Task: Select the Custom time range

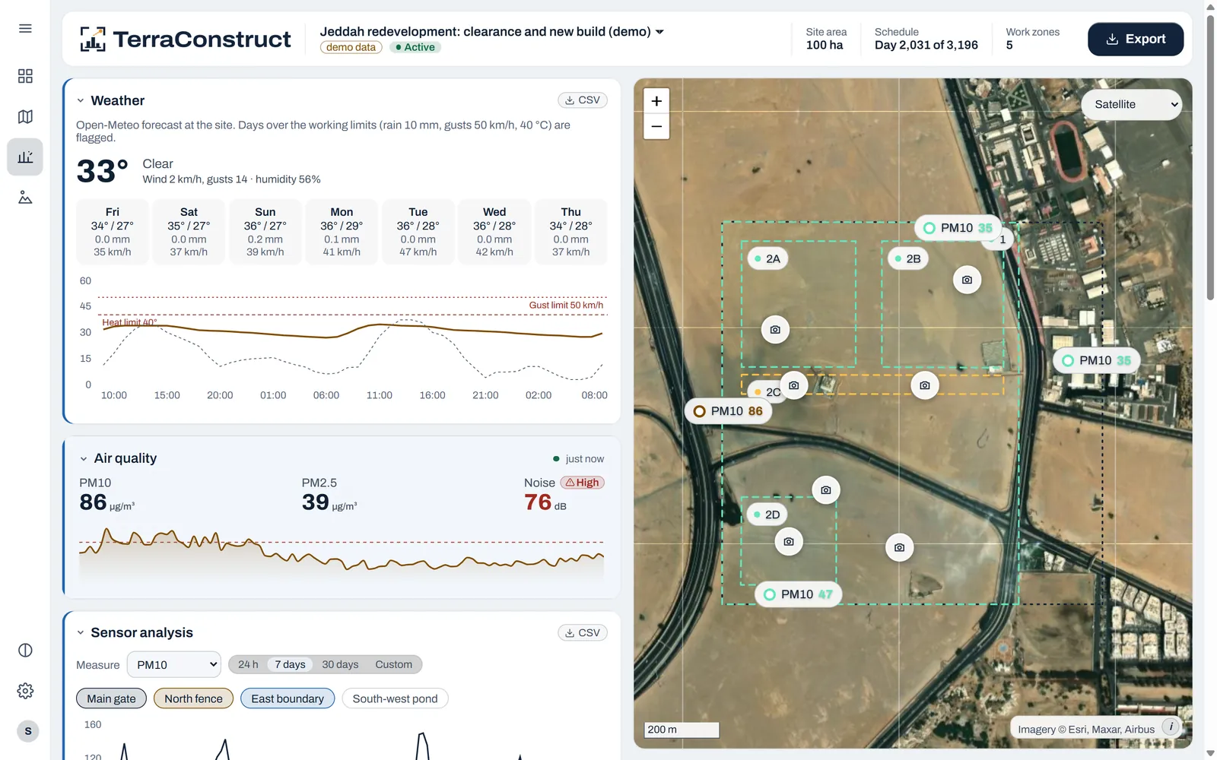Action: pos(393,664)
